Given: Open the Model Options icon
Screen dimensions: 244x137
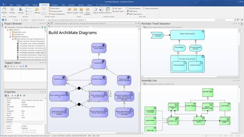Looking at the screenshot, I should (70, 10).
